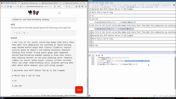Open the Dyalog Edit menu
176x99 pixels.
click(x=93, y=3)
